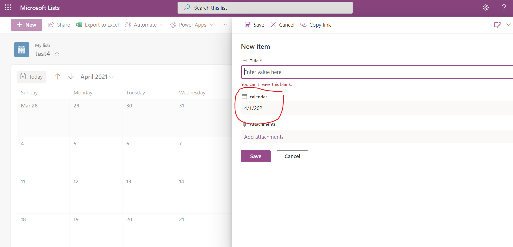The width and height of the screenshot is (513, 247).
Task: Click the 'Sunday' column header
Action: (29, 92)
